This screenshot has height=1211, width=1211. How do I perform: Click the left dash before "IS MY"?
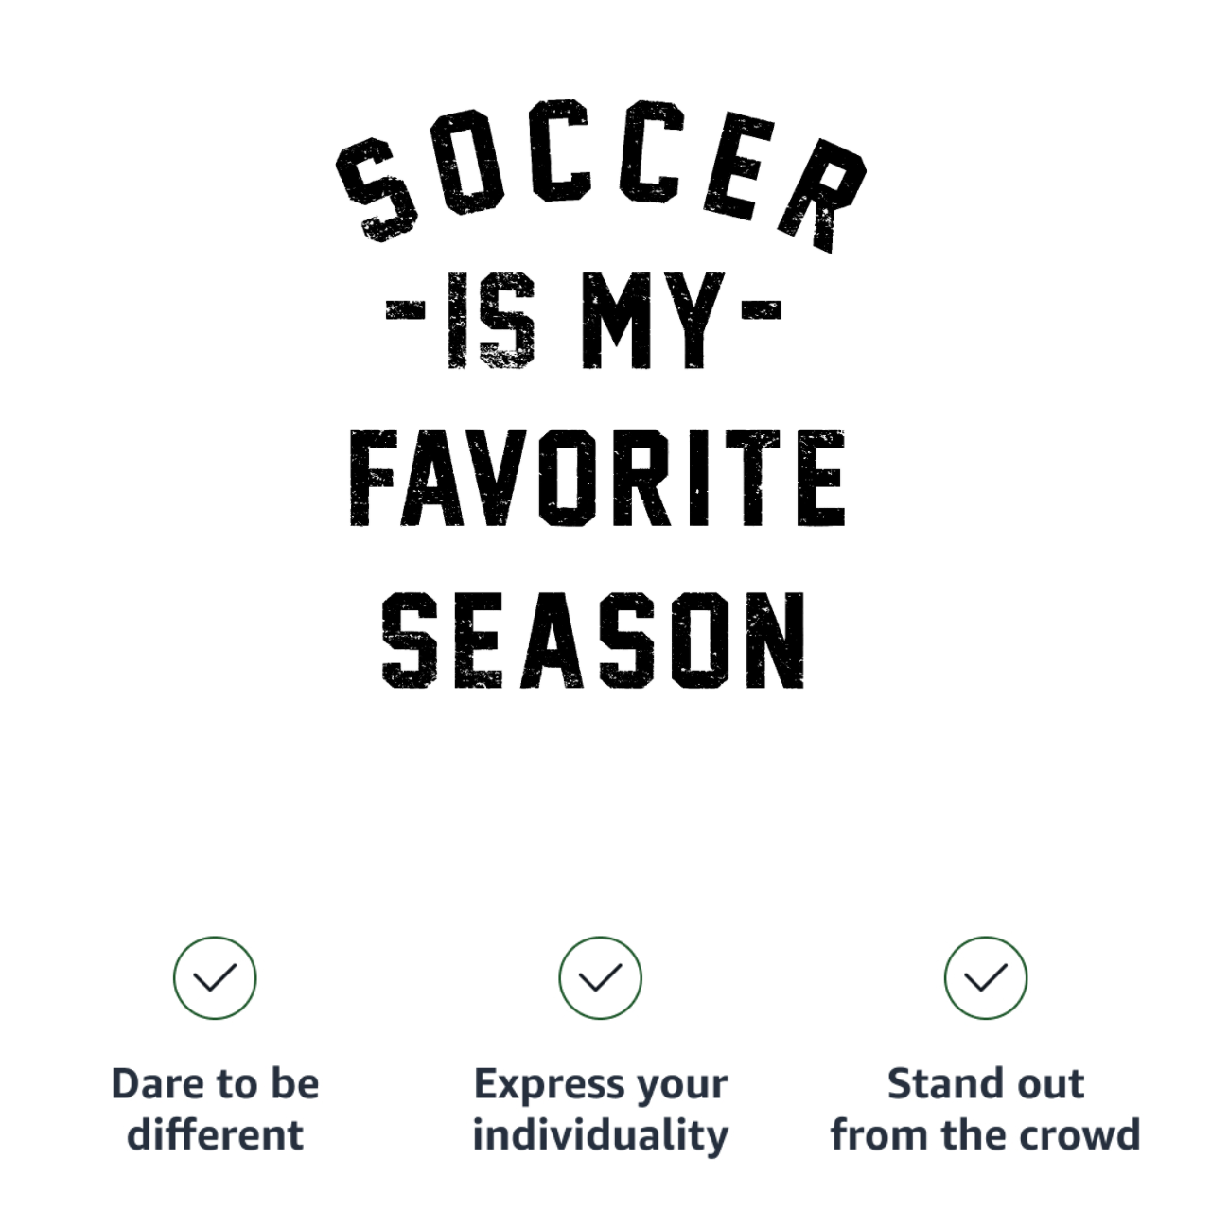(404, 309)
